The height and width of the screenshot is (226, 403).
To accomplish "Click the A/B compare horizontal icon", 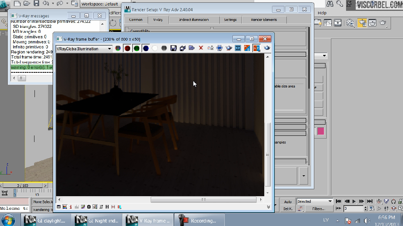I will click(x=247, y=48).
